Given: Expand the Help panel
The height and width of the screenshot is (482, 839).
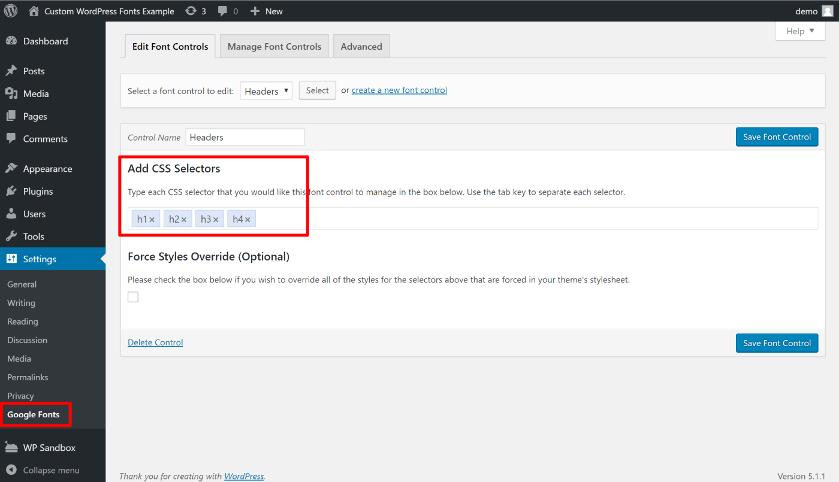Looking at the screenshot, I should click(799, 31).
